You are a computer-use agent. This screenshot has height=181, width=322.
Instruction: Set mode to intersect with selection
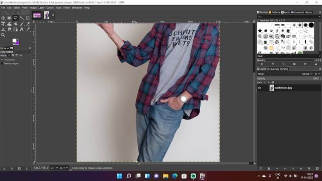coord(21,55)
